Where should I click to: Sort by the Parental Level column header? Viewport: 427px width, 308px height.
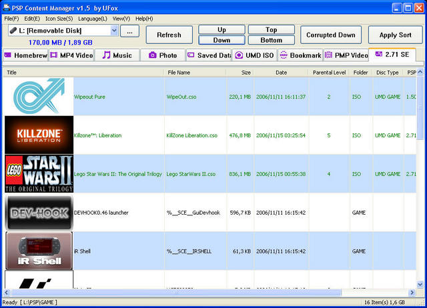(329, 73)
